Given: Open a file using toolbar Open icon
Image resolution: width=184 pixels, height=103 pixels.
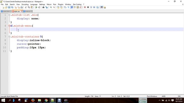Looking at the screenshot, I should tap(6, 7).
